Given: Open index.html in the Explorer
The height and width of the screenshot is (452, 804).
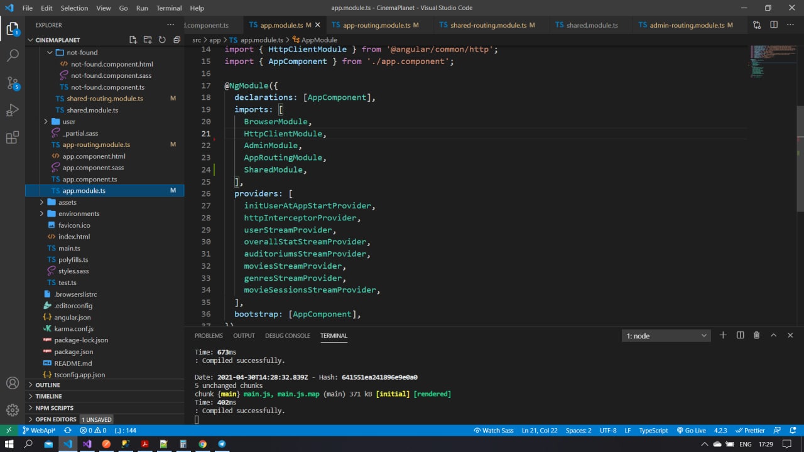Looking at the screenshot, I should (74, 237).
